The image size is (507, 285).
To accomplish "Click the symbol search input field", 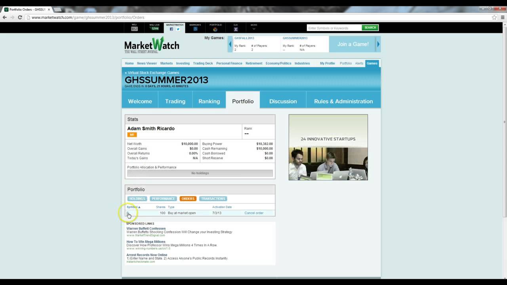I will [334, 28].
